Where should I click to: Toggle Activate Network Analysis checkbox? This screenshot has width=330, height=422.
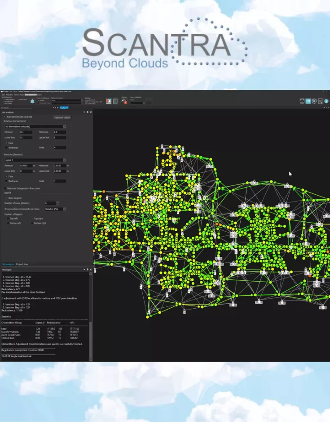(5, 117)
